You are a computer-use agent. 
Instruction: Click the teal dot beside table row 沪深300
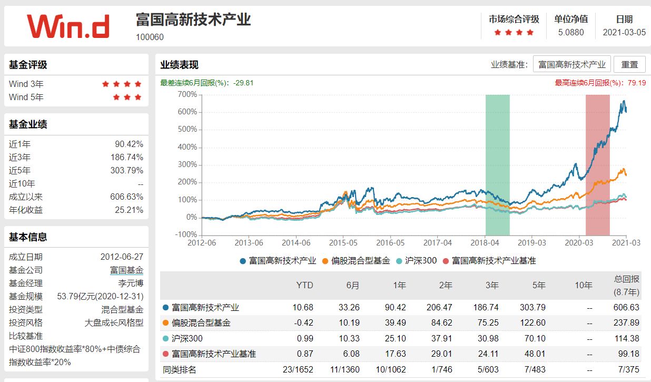click(166, 338)
